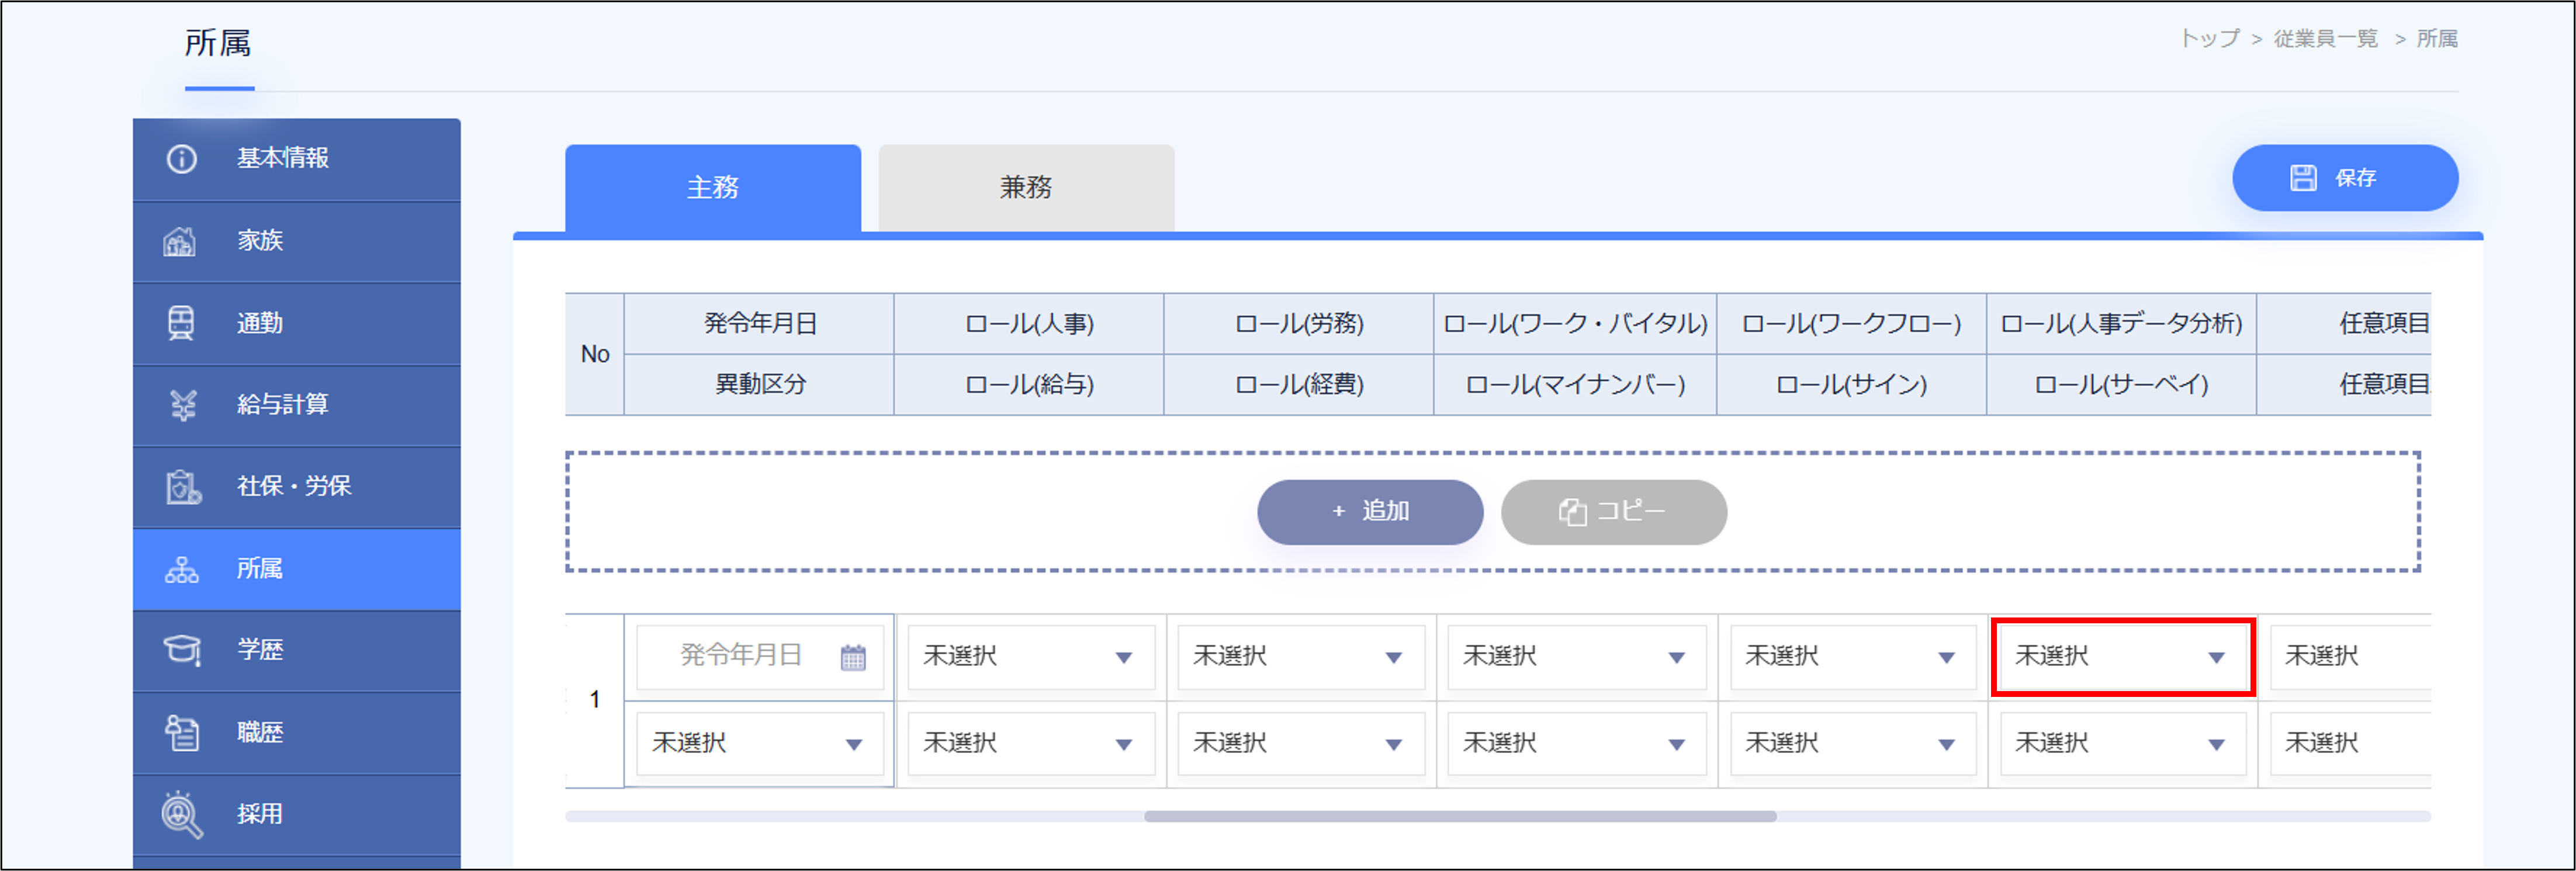Click the ロール(サーベイ) column header

2121,385
